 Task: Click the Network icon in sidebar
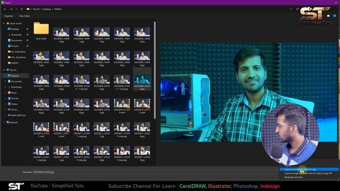[8, 123]
